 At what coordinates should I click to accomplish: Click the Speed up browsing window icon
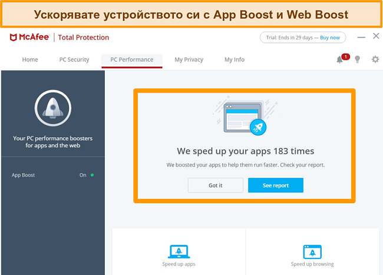click(312, 251)
